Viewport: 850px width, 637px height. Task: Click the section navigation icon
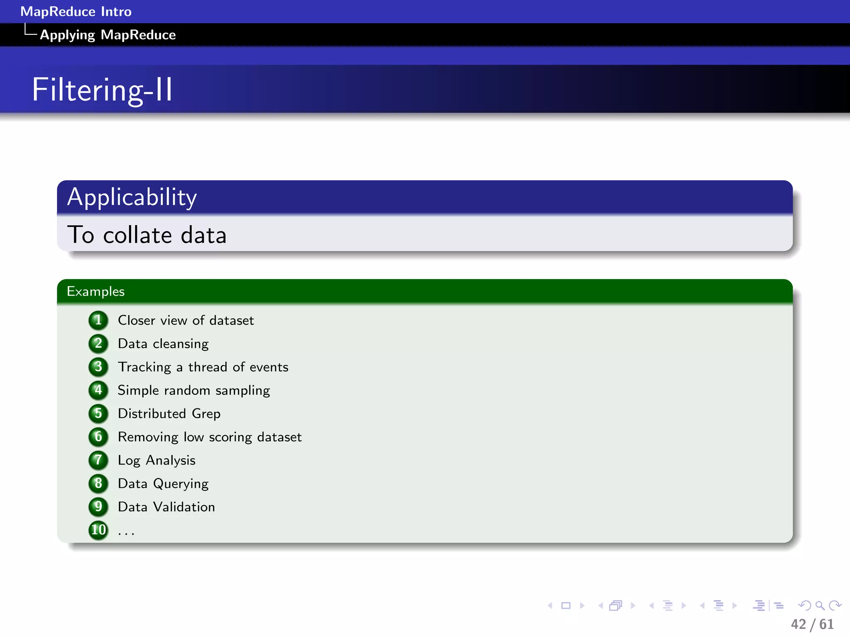(719, 606)
